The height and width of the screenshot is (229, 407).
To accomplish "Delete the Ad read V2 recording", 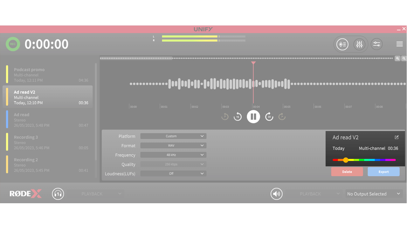I will pos(347,171).
